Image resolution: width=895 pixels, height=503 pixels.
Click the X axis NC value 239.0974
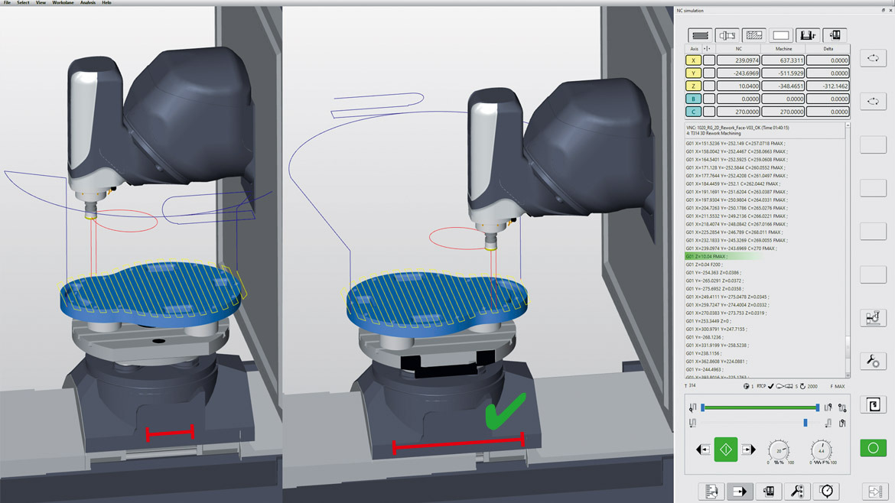point(738,60)
